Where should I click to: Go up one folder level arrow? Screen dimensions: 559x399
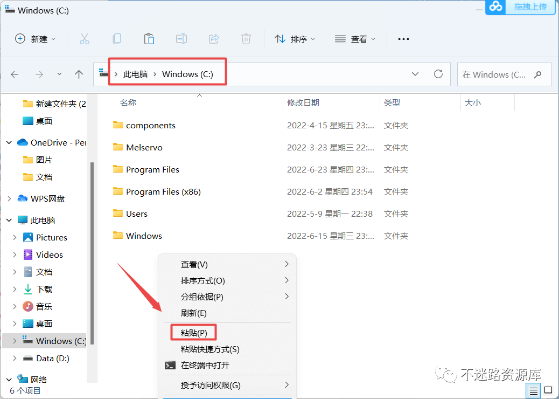pyautogui.click(x=79, y=74)
